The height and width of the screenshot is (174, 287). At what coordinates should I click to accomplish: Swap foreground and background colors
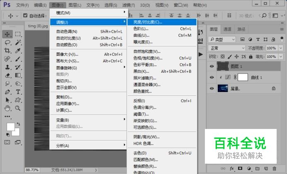click(x=18, y=124)
